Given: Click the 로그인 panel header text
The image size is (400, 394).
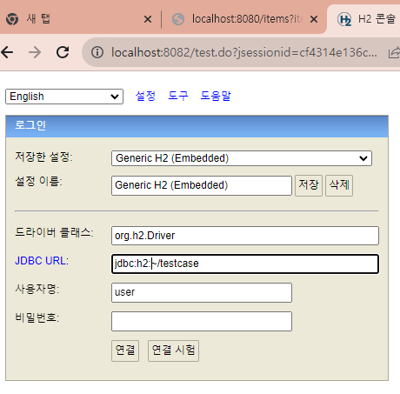Looking at the screenshot, I should (30, 125).
